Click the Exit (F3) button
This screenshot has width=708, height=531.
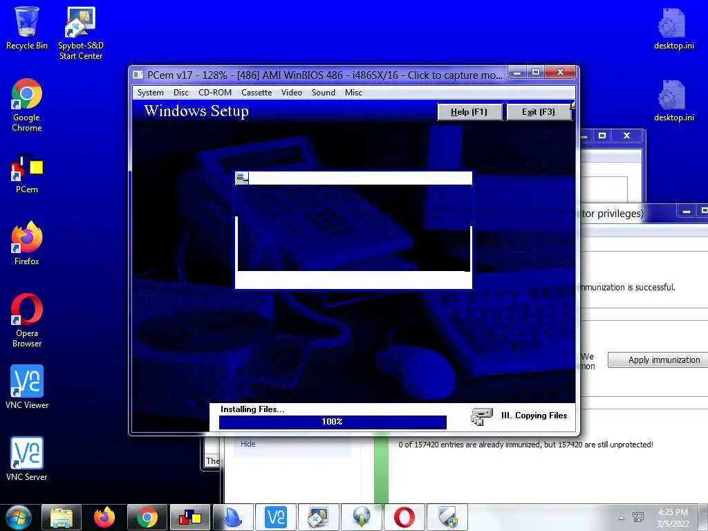point(539,112)
